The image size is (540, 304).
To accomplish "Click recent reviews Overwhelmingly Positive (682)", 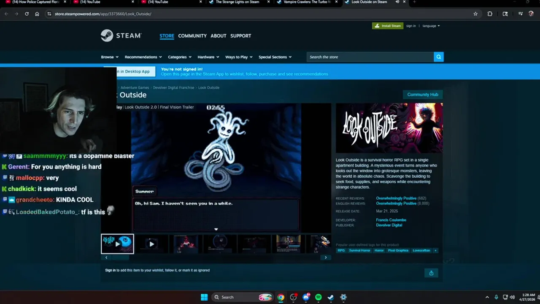I will coord(401,198).
